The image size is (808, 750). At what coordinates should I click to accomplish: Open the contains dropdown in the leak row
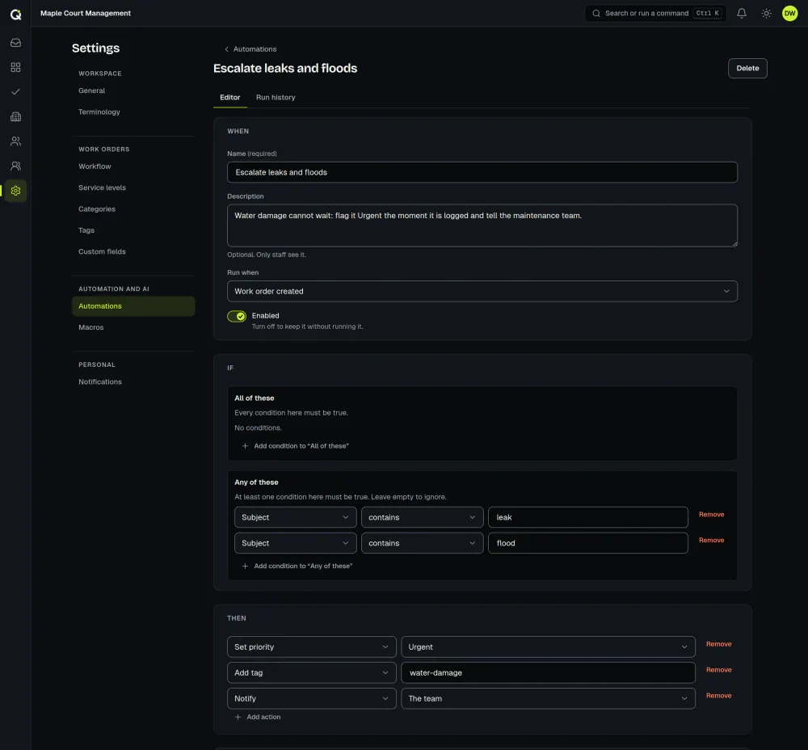click(x=422, y=517)
